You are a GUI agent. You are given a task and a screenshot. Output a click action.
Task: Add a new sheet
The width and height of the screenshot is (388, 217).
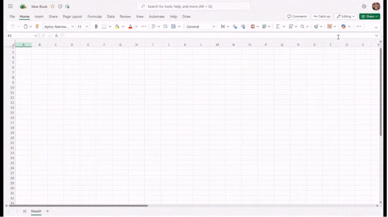pyautogui.click(x=48, y=211)
